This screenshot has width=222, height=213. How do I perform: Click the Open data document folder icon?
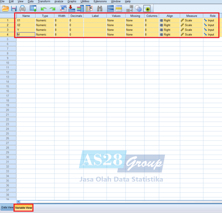click(x=5, y=8)
